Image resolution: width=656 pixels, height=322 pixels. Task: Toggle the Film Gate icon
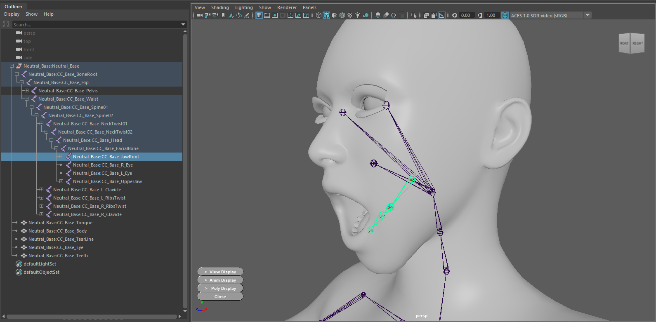tap(267, 15)
